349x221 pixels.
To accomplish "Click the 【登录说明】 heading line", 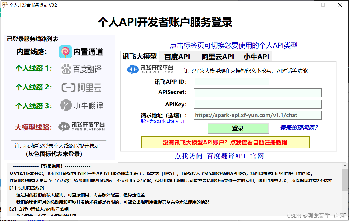I will (52, 166).
